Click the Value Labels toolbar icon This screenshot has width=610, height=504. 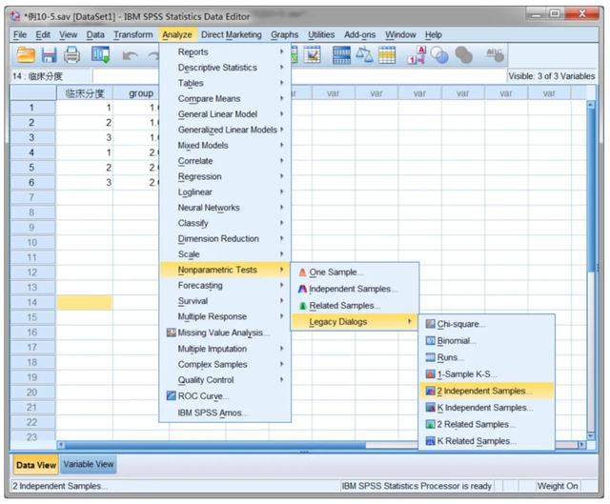coord(417,55)
